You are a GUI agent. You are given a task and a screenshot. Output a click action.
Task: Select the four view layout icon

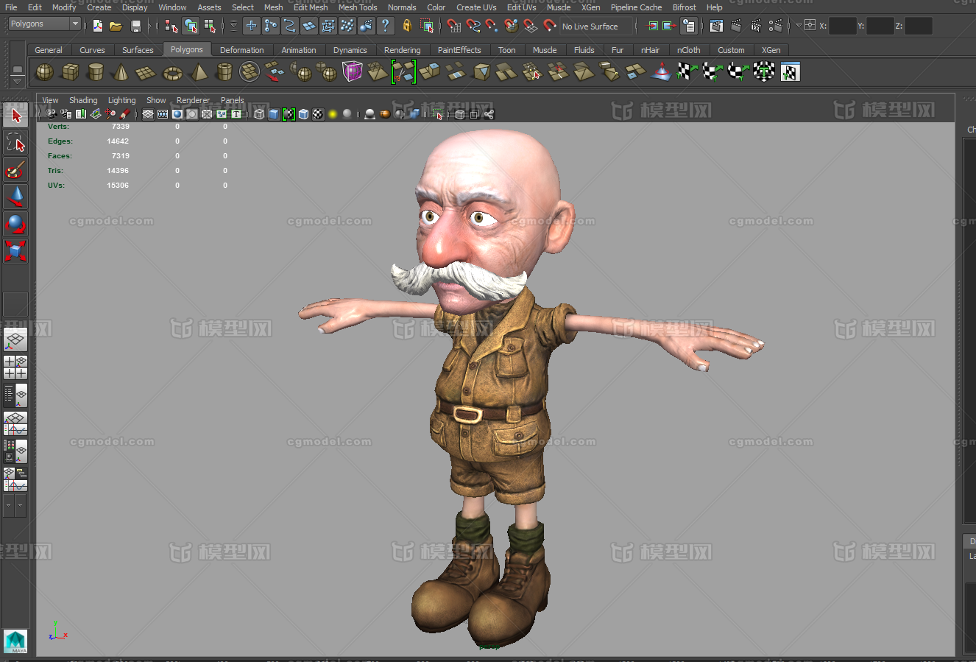15,367
